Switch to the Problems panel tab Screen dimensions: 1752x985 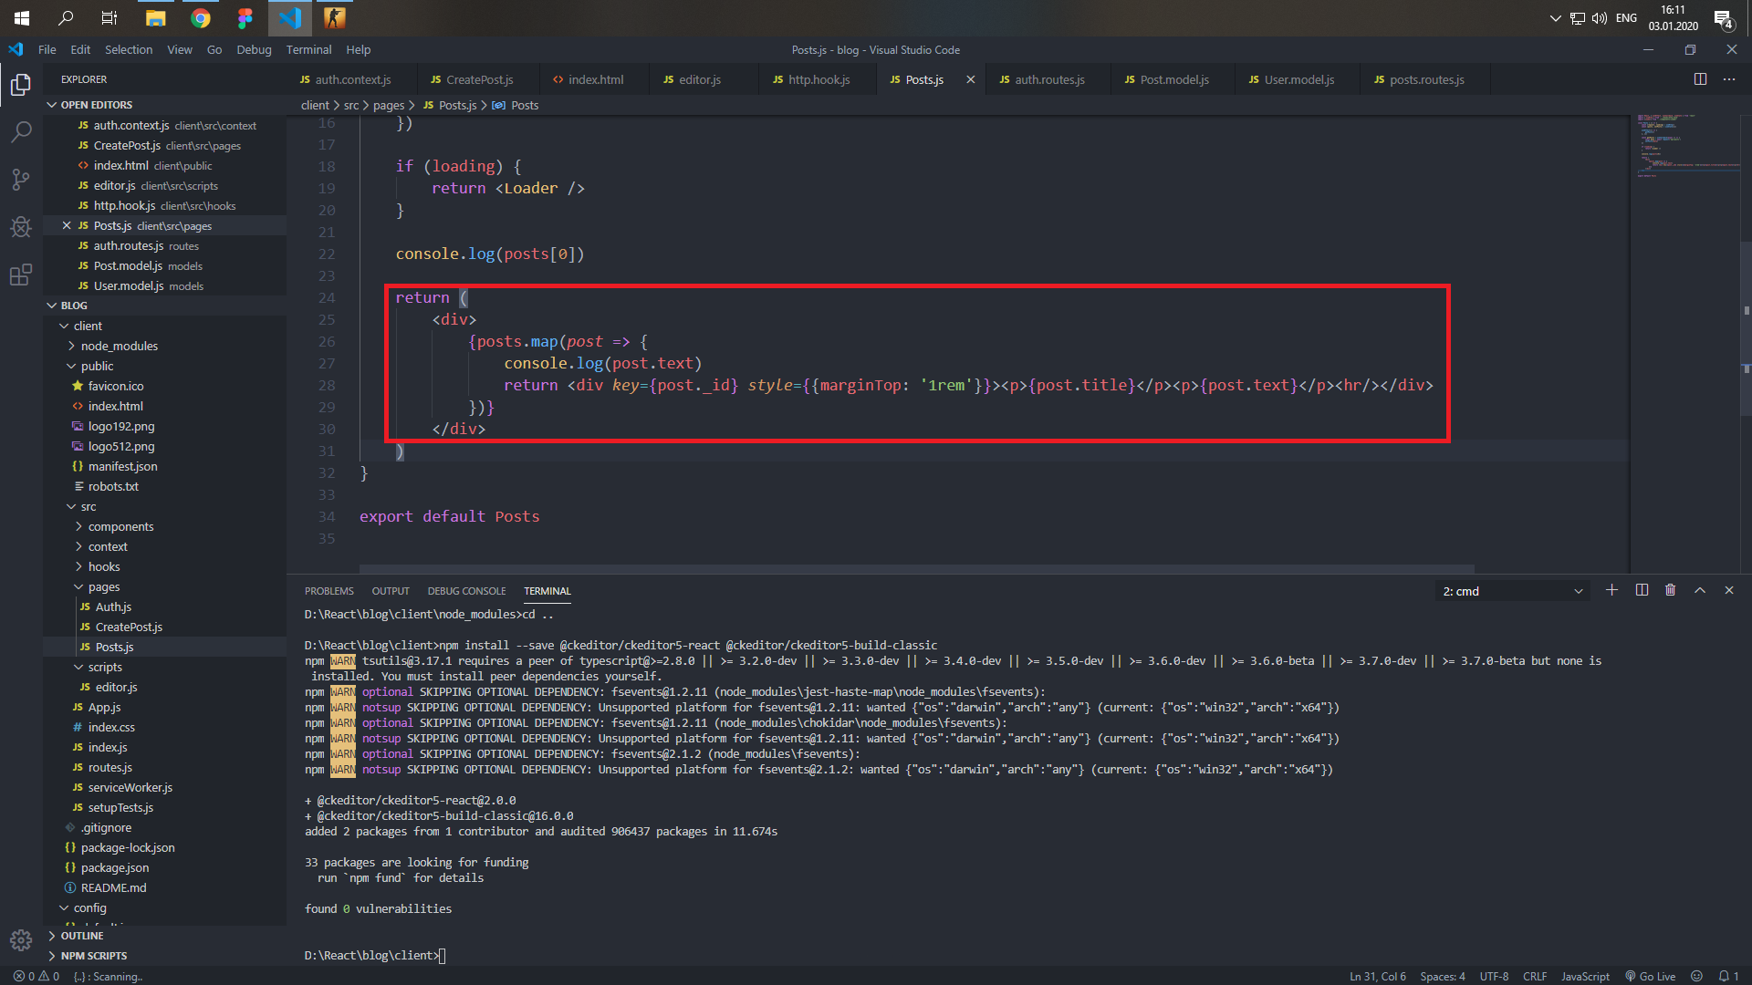(x=328, y=591)
